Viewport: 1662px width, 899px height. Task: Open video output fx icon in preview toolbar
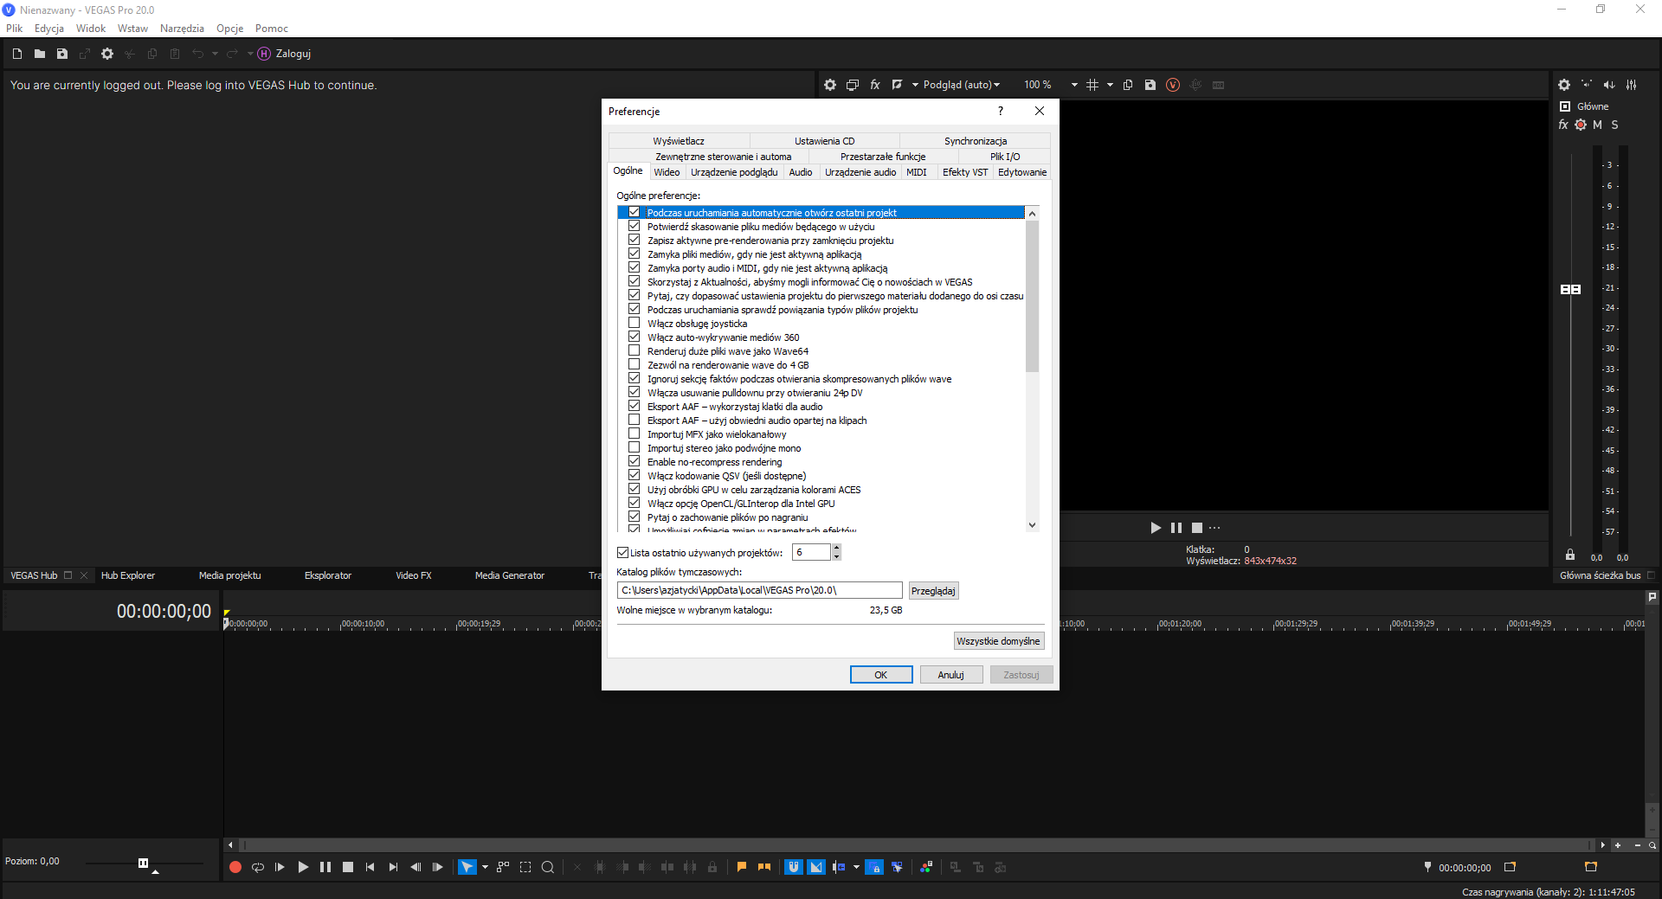pyautogui.click(x=875, y=85)
